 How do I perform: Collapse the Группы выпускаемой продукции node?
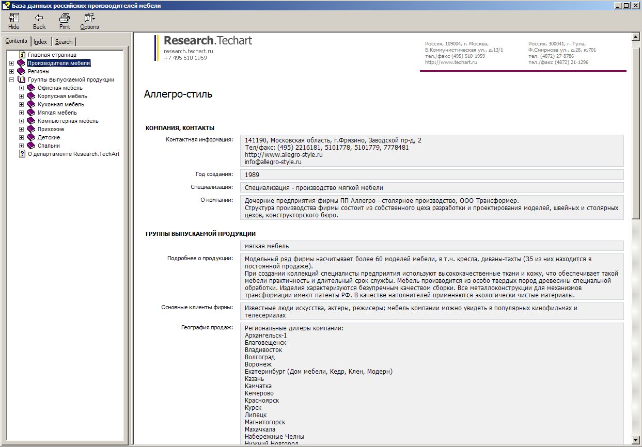coord(12,79)
